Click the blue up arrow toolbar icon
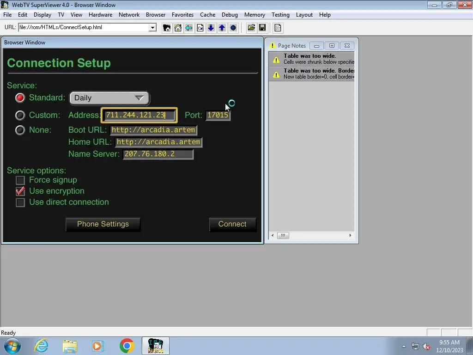The height and width of the screenshot is (355, 473). click(222, 28)
